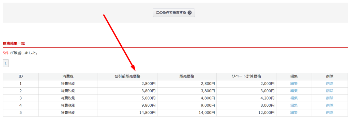Viewport: 349px width, 124px height.
Task: Open the 編集 link for ID 4
Action: 294,105
